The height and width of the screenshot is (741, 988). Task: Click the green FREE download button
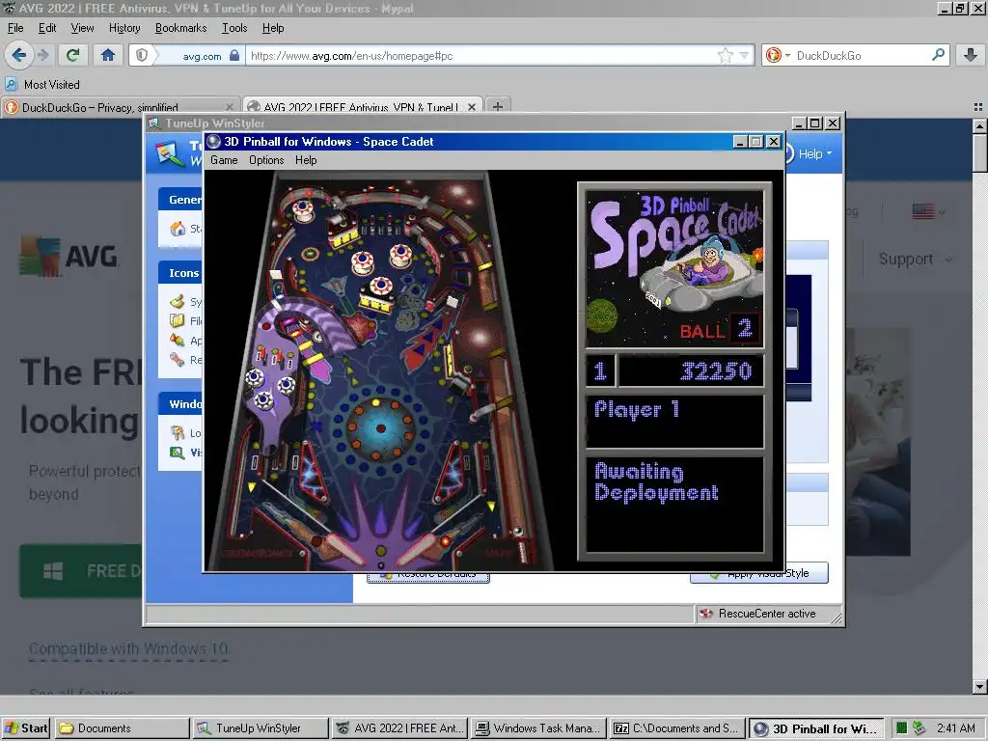(x=81, y=571)
